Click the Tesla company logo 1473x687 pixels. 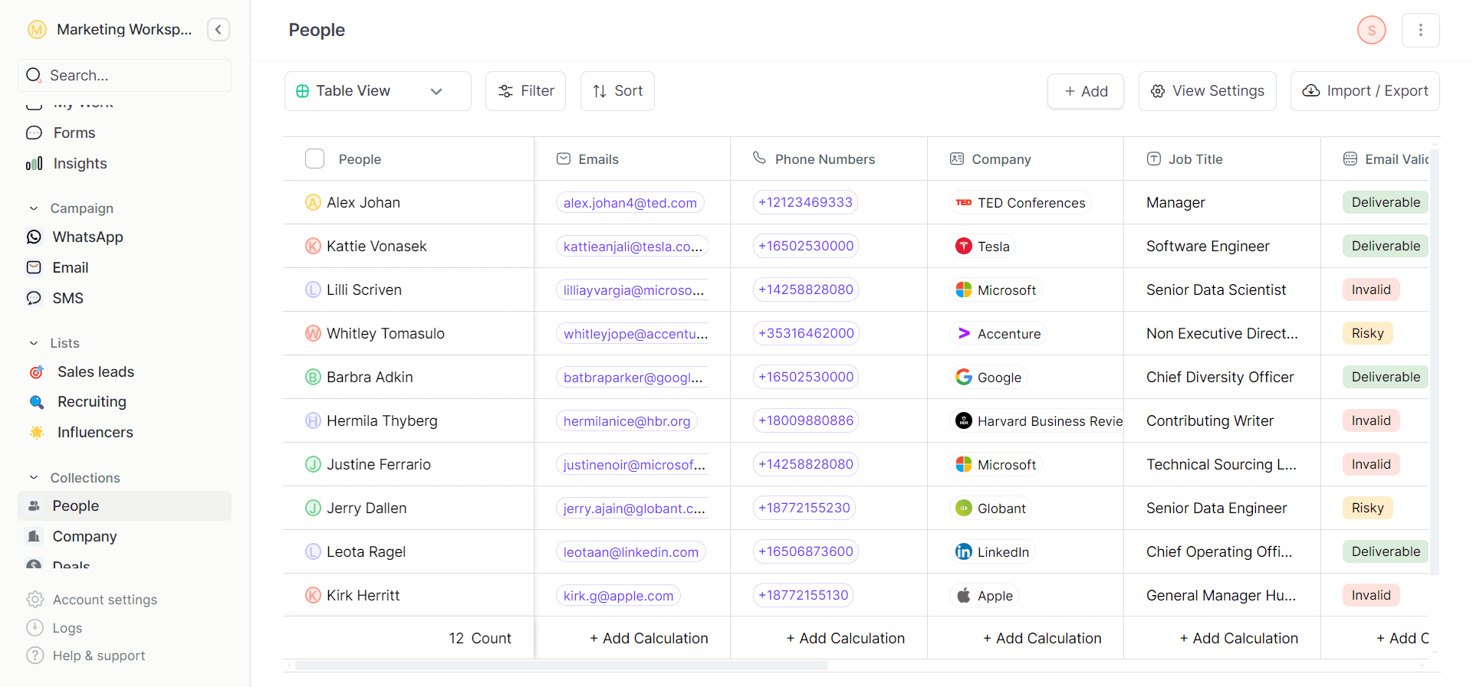click(x=963, y=247)
